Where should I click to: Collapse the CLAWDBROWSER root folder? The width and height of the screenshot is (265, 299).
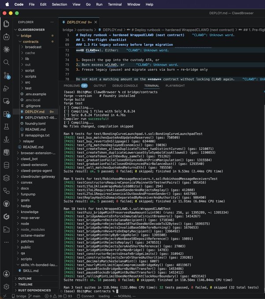[x=31, y=30]
